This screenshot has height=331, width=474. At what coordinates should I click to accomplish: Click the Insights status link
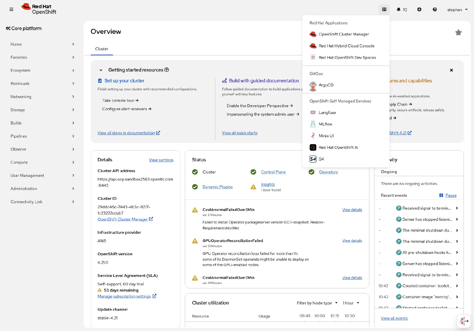(x=268, y=184)
